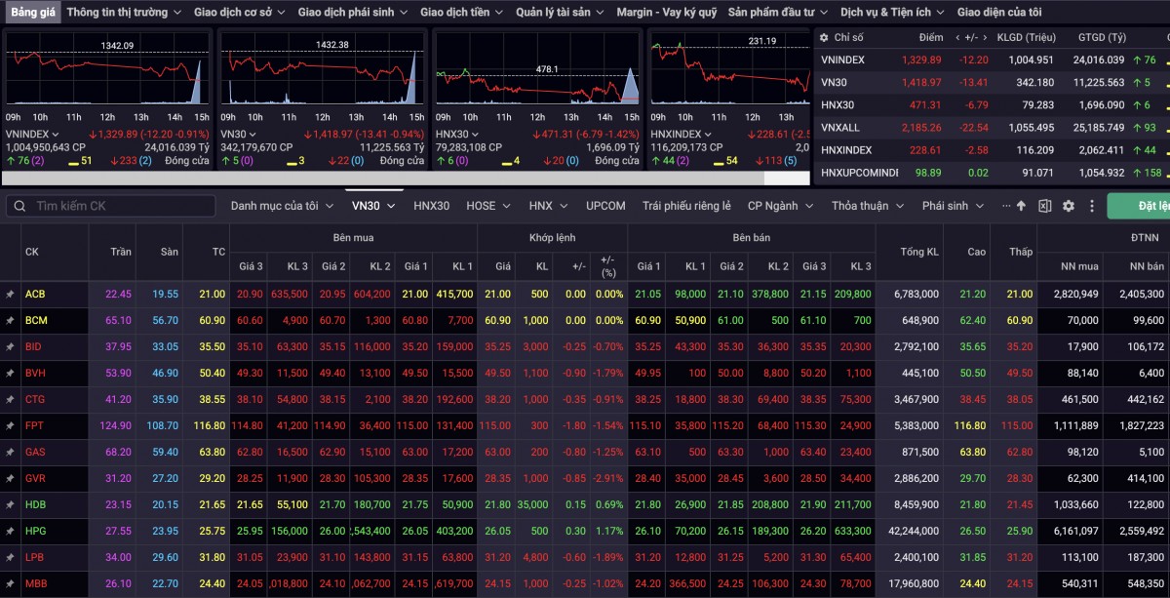Open the three-dot more options icon
This screenshot has height=598, width=1170.
click(x=1006, y=206)
